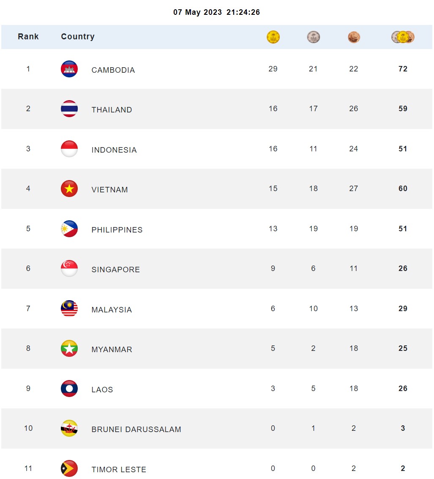
Task: Click the bronze medal column icon
Action: click(x=354, y=37)
